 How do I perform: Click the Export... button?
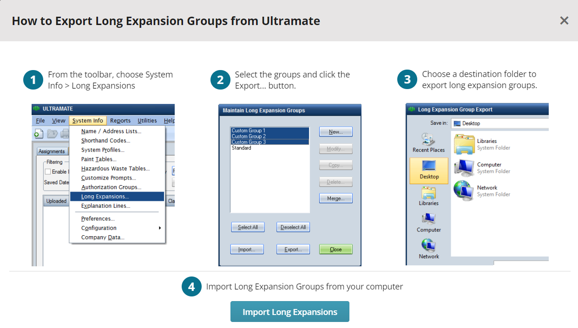pos(293,250)
